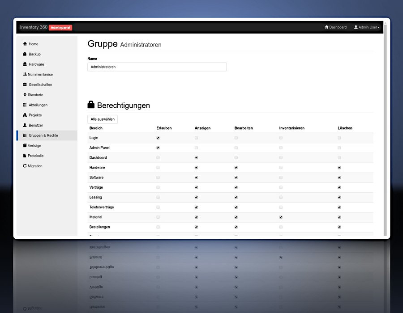The image size is (403, 313).
Task: Open Migration sidebar link
Action: [47, 166]
